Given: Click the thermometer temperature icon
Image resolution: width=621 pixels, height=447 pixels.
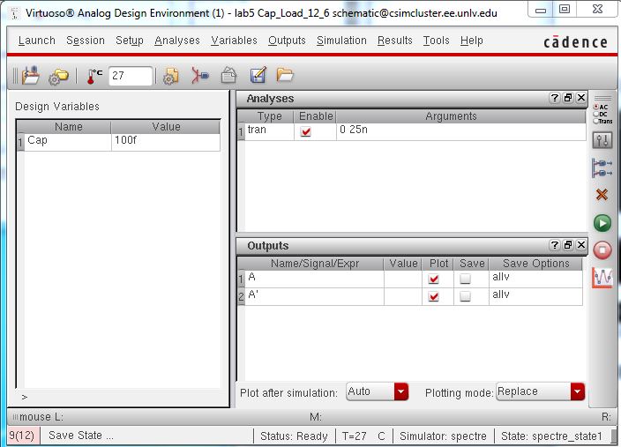Looking at the screenshot, I should pyautogui.click(x=94, y=76).
